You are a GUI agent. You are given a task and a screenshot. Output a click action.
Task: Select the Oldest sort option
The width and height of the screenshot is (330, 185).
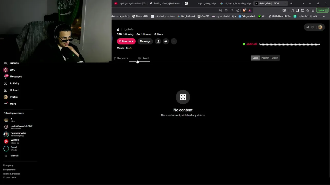coord(275,58)
